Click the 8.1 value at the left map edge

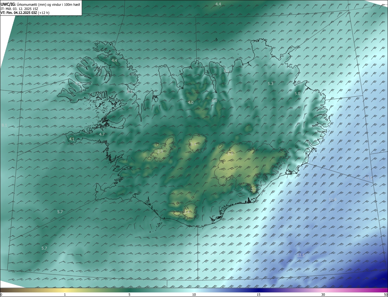click(4, 125)
